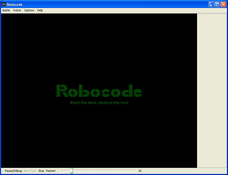Image resolution: width=228 pixels, height=175 pixels.
Task: Open the Robot menu
Action: [17, 10]
